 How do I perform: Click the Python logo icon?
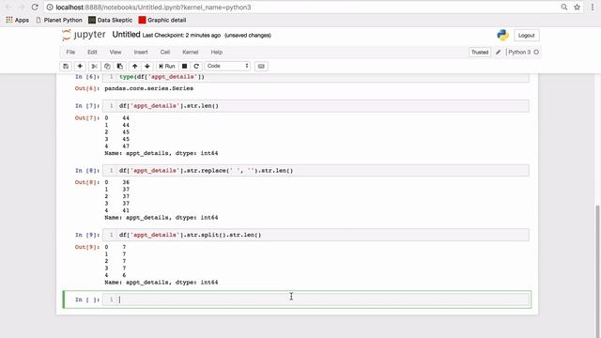(502, 36)
